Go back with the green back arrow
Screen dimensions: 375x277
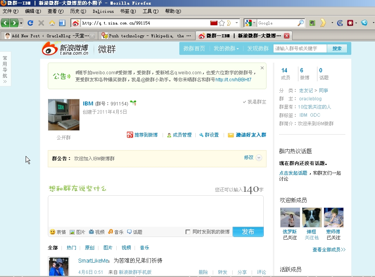click(x=5, y=23)
